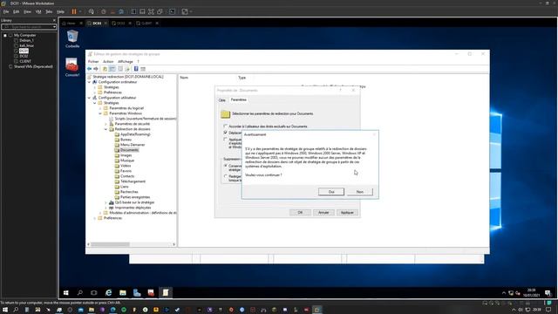
Task: Open the Action menu in policy editor
Action: (108, 62)
